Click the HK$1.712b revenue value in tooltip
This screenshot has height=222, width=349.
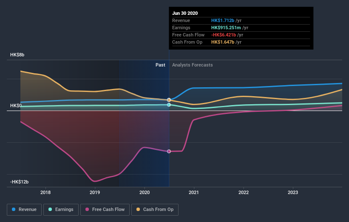[x=223, y=20]
